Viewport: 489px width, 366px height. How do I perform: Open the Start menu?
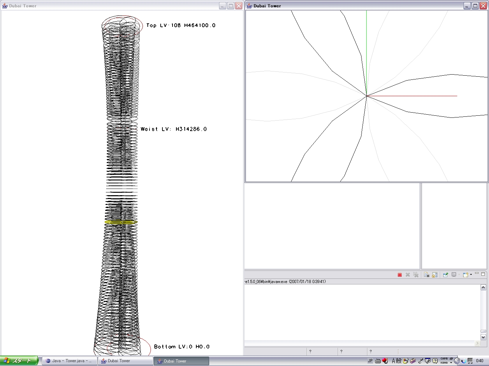tap(19, 361)
